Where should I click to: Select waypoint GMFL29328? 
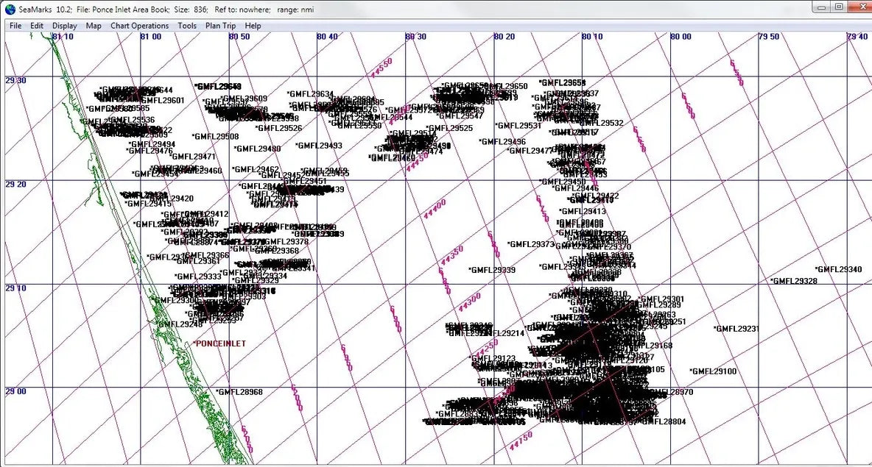click(x=794, y=281)
